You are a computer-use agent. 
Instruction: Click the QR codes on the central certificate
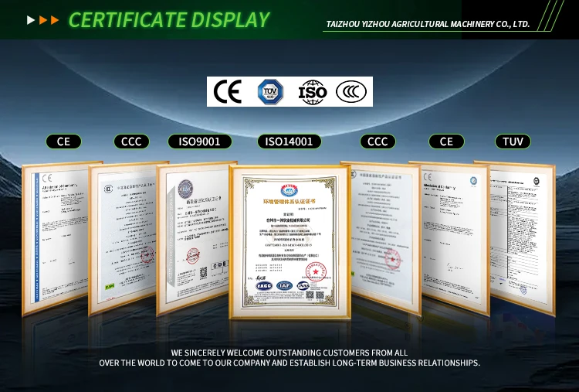click(315, 295)
